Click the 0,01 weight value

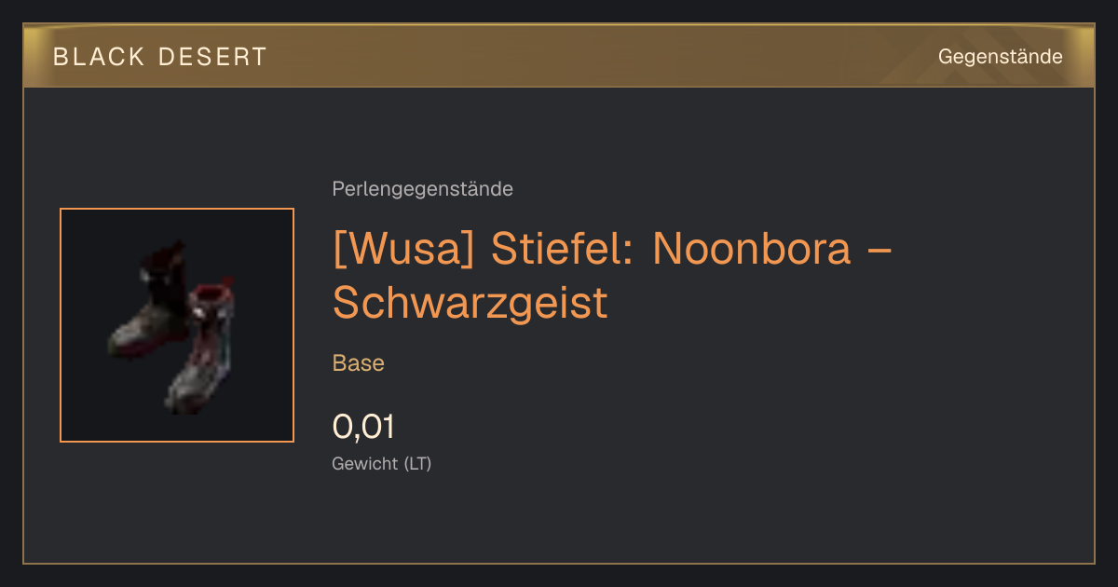(363, 427)
